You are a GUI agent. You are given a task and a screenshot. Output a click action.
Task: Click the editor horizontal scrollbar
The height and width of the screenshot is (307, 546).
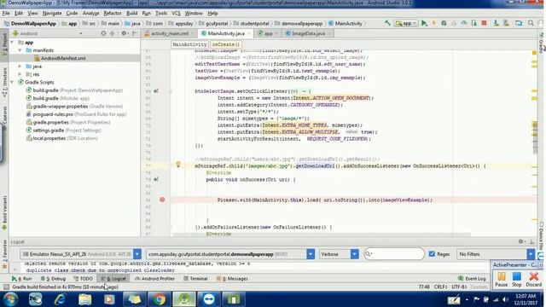322,235
